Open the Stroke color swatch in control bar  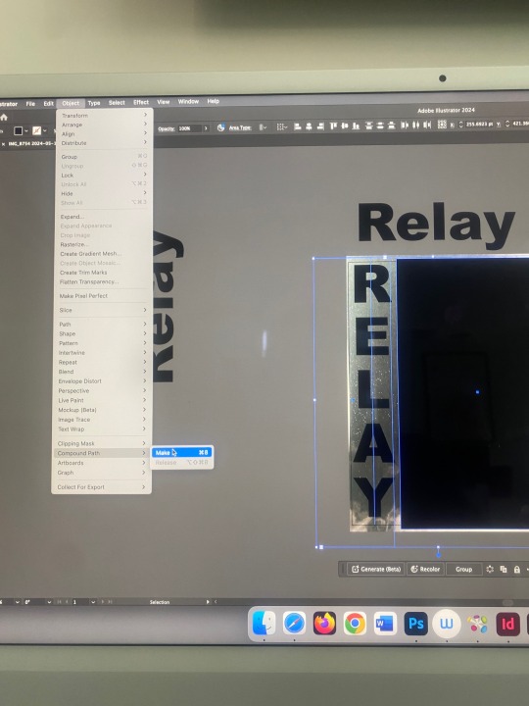pos(37,130)
